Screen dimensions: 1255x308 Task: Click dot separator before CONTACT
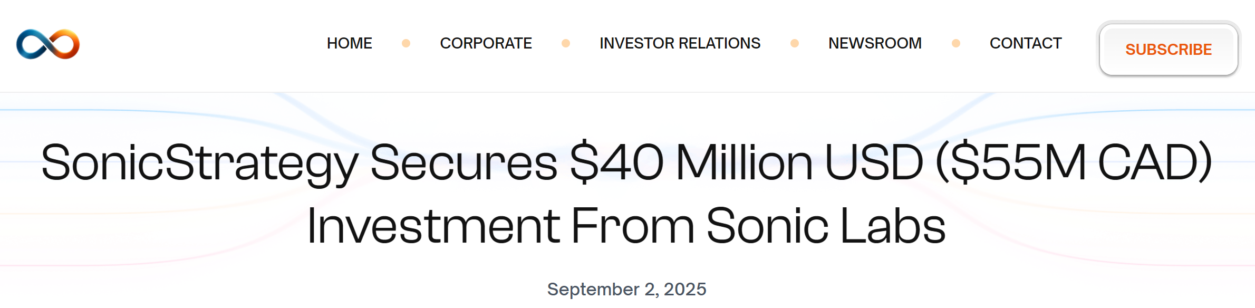(x=956, y=43)
